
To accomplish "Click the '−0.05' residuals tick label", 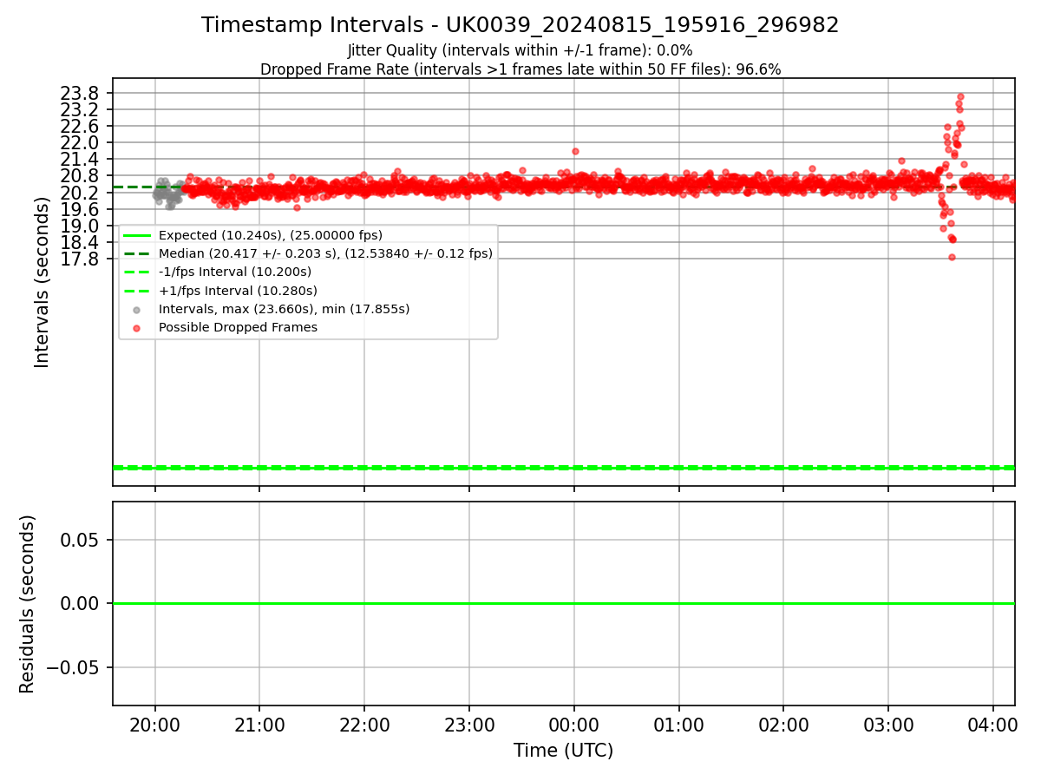I will 73,667.
